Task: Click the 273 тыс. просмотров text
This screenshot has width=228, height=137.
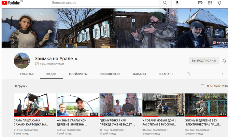Action: [x=69, y=130]
